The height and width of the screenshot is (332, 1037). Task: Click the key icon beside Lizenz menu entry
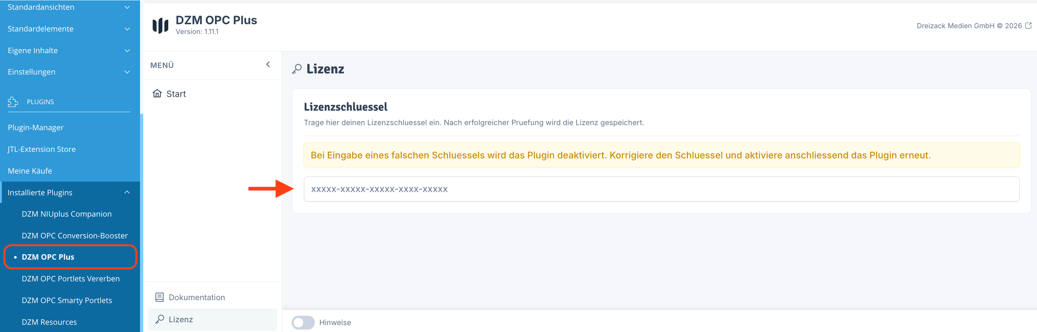pyautogui.click(x=160, y=319)
